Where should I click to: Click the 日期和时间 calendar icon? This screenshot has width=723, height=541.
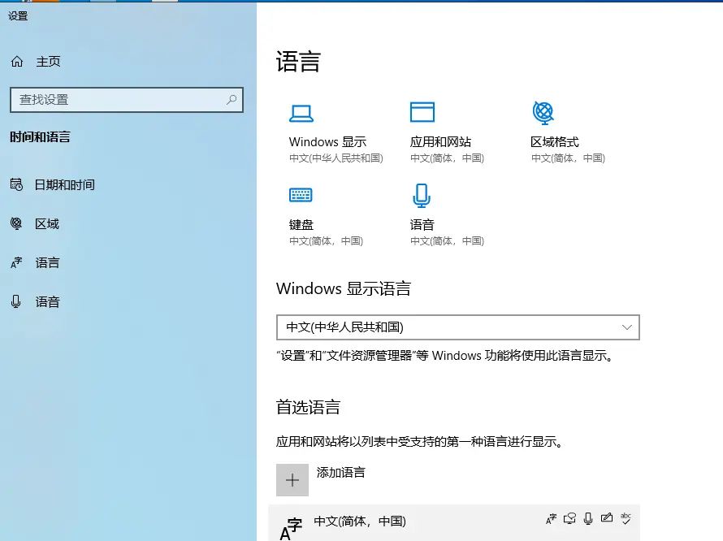[16, 184]
